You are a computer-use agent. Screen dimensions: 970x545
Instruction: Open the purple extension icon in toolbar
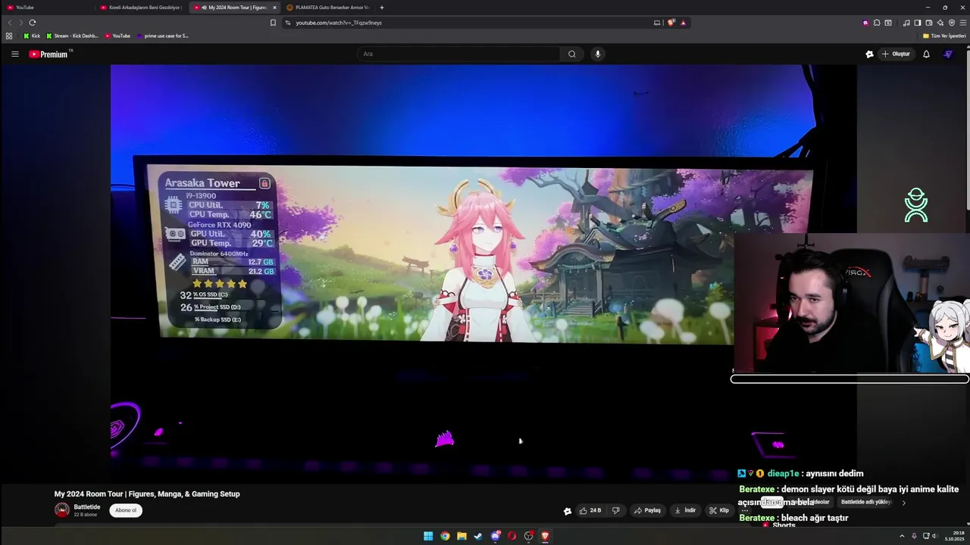[865, 23]
